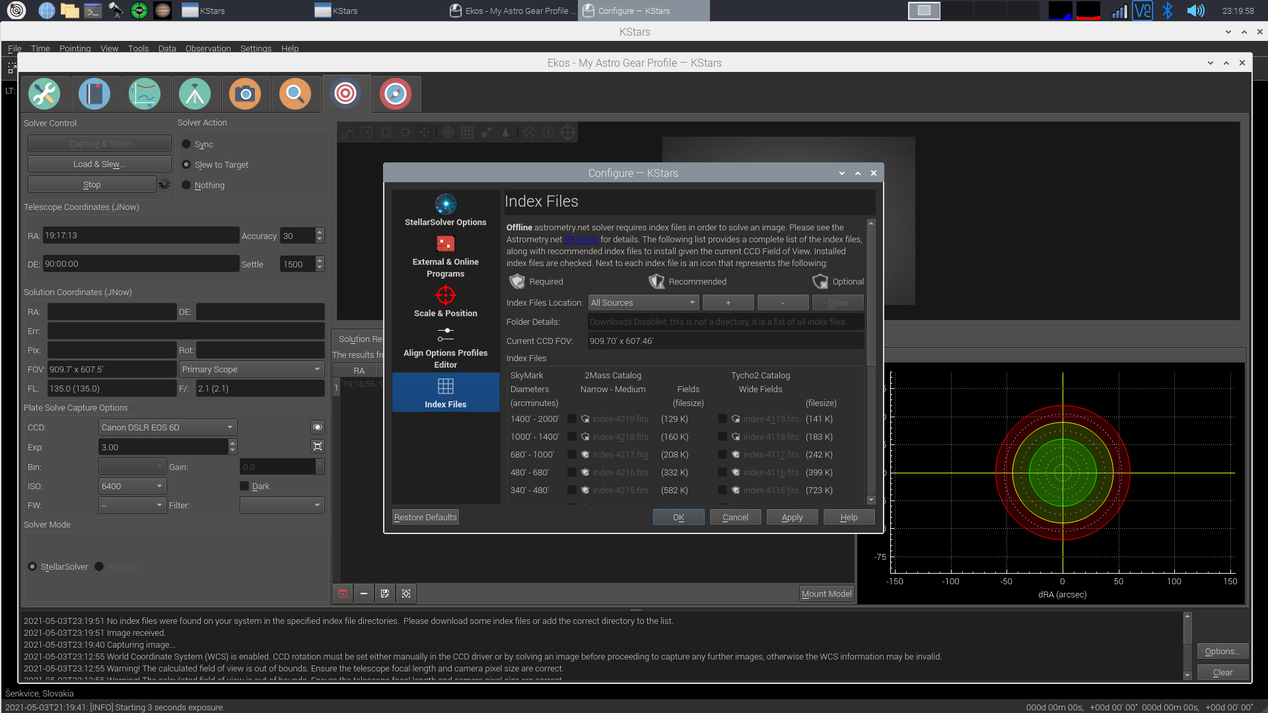Check the index-4218.fits checkbox

point(572,436)
